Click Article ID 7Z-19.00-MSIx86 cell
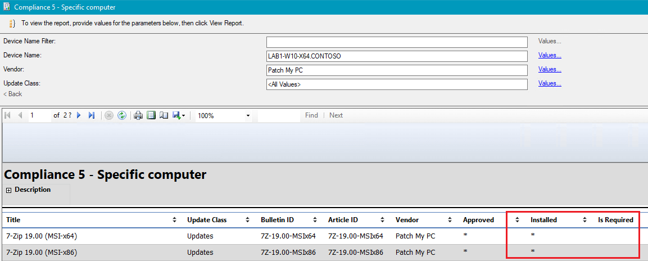 (355, 252)
